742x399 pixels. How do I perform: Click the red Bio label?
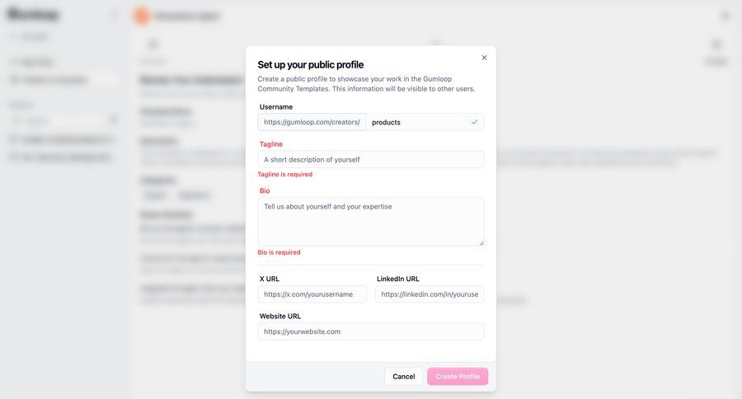tap(265, 190)
